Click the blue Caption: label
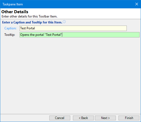Image resolution: width=141 pixels, height=122 pixels. tap(10, 28)
